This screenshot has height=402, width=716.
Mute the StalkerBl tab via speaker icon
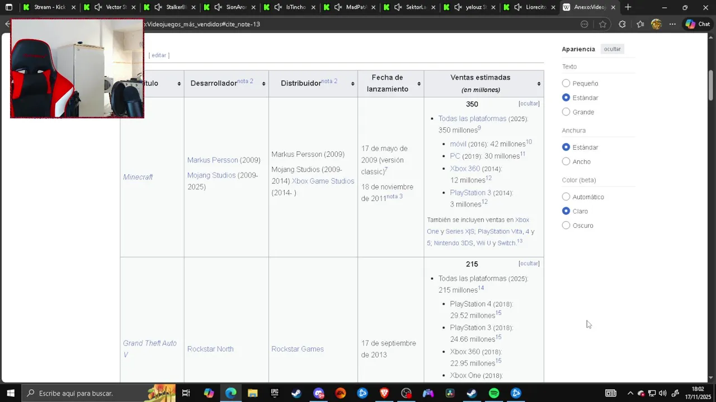click(158, 7)
